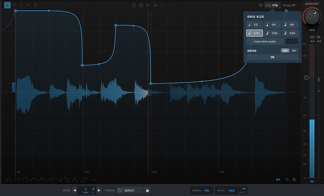This screenshot has height=196, width=324.
Task: Select the 16th swing option
Action: [286, 51]
